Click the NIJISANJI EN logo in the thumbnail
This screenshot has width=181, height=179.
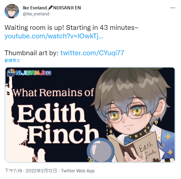(x=29, y=73)
